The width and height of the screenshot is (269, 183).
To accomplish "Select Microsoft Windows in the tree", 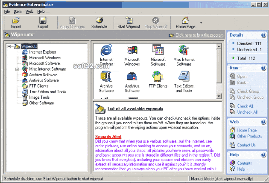I will pyautogui.click(x=45, y=57).
